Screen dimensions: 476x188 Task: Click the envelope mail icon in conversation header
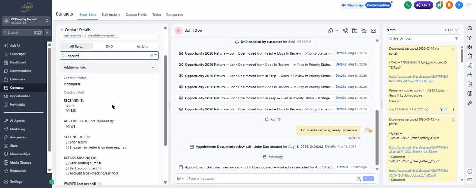click(374, 31)
